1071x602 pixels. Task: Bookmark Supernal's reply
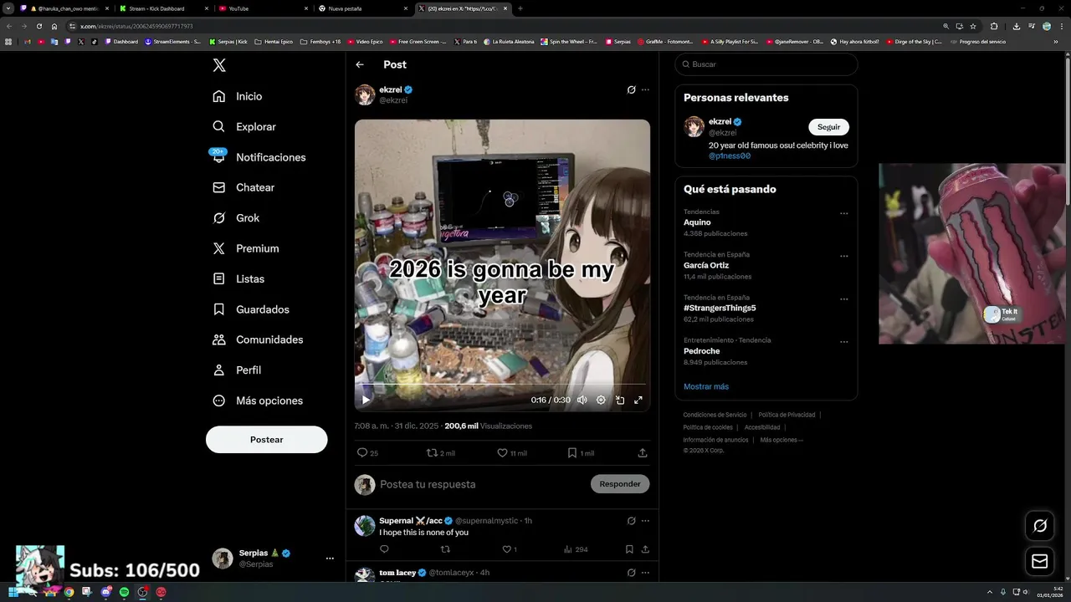[x=629, y=549]
